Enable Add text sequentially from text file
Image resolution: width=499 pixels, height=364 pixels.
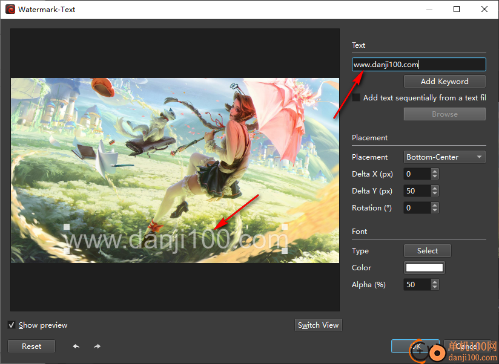356,97
